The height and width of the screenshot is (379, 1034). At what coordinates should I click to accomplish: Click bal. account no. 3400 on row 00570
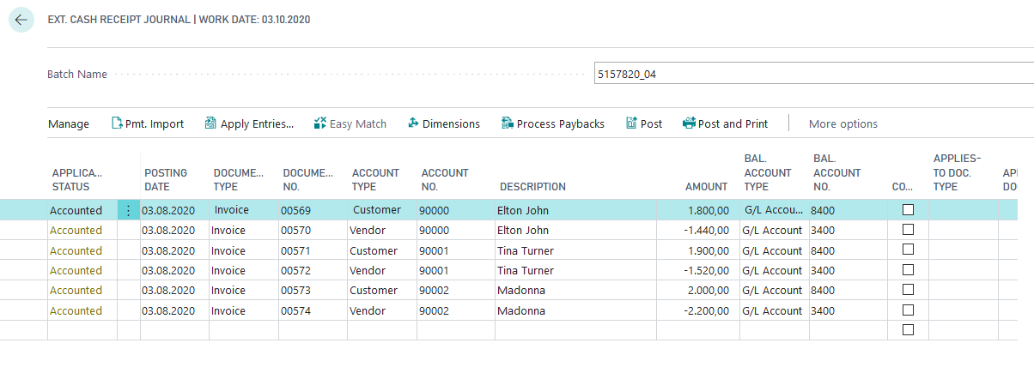coord(823,230)
